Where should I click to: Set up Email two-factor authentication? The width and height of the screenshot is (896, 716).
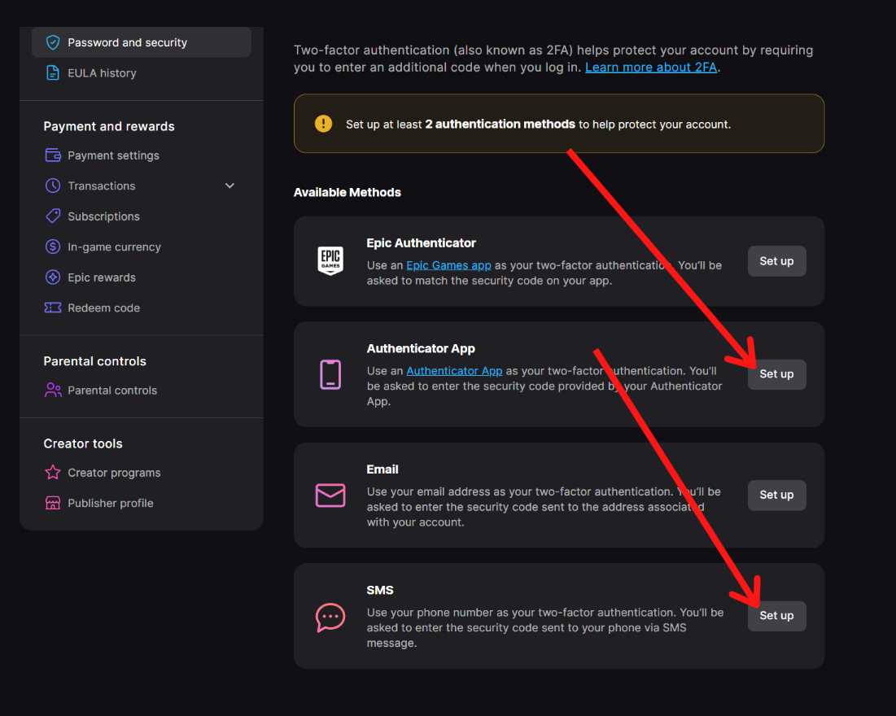coord(776,495)
